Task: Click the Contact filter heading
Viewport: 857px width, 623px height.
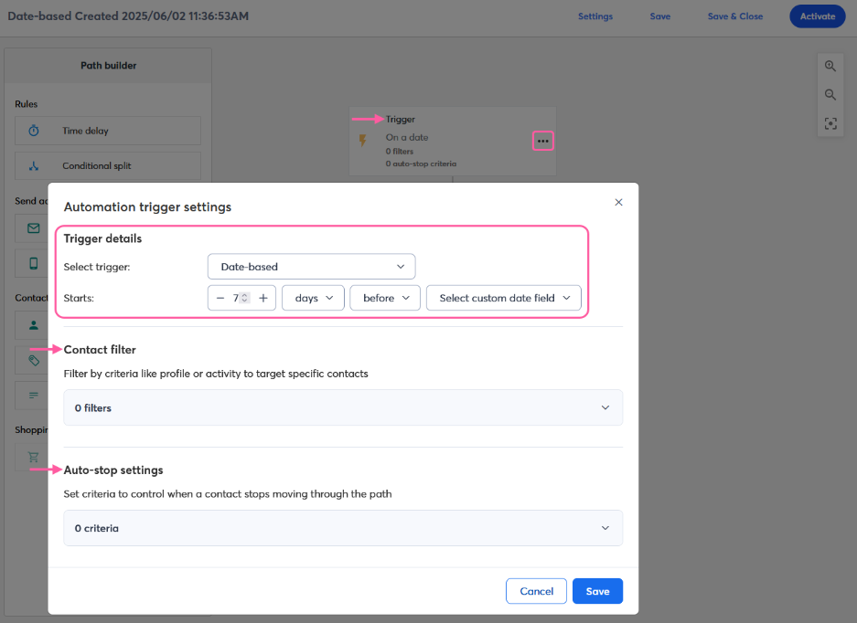Action: [100, 350]
